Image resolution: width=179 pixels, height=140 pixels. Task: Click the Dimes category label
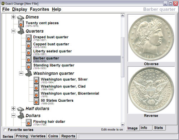coord(32,17)
